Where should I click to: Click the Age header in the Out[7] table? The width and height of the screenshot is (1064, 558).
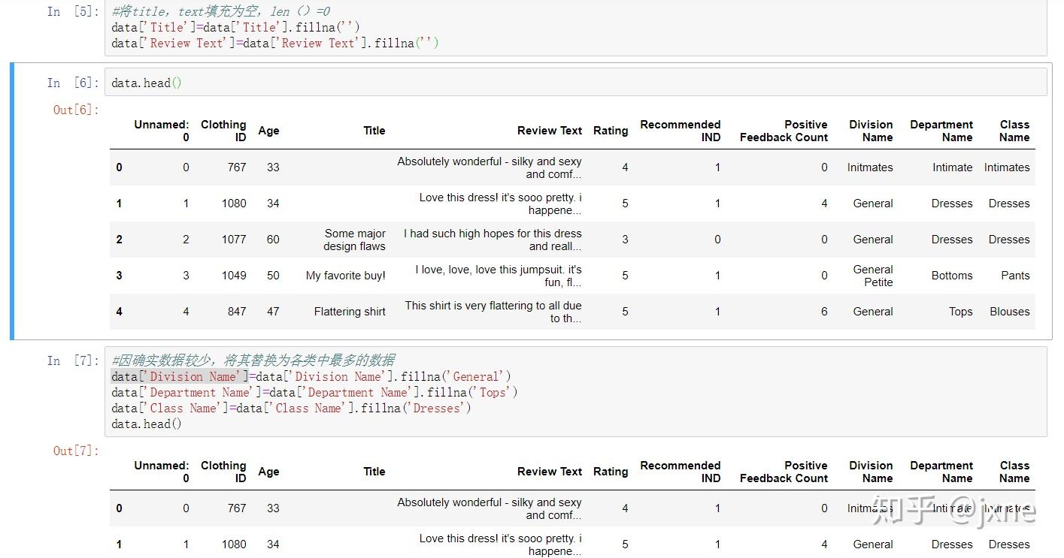pos(268,472)
